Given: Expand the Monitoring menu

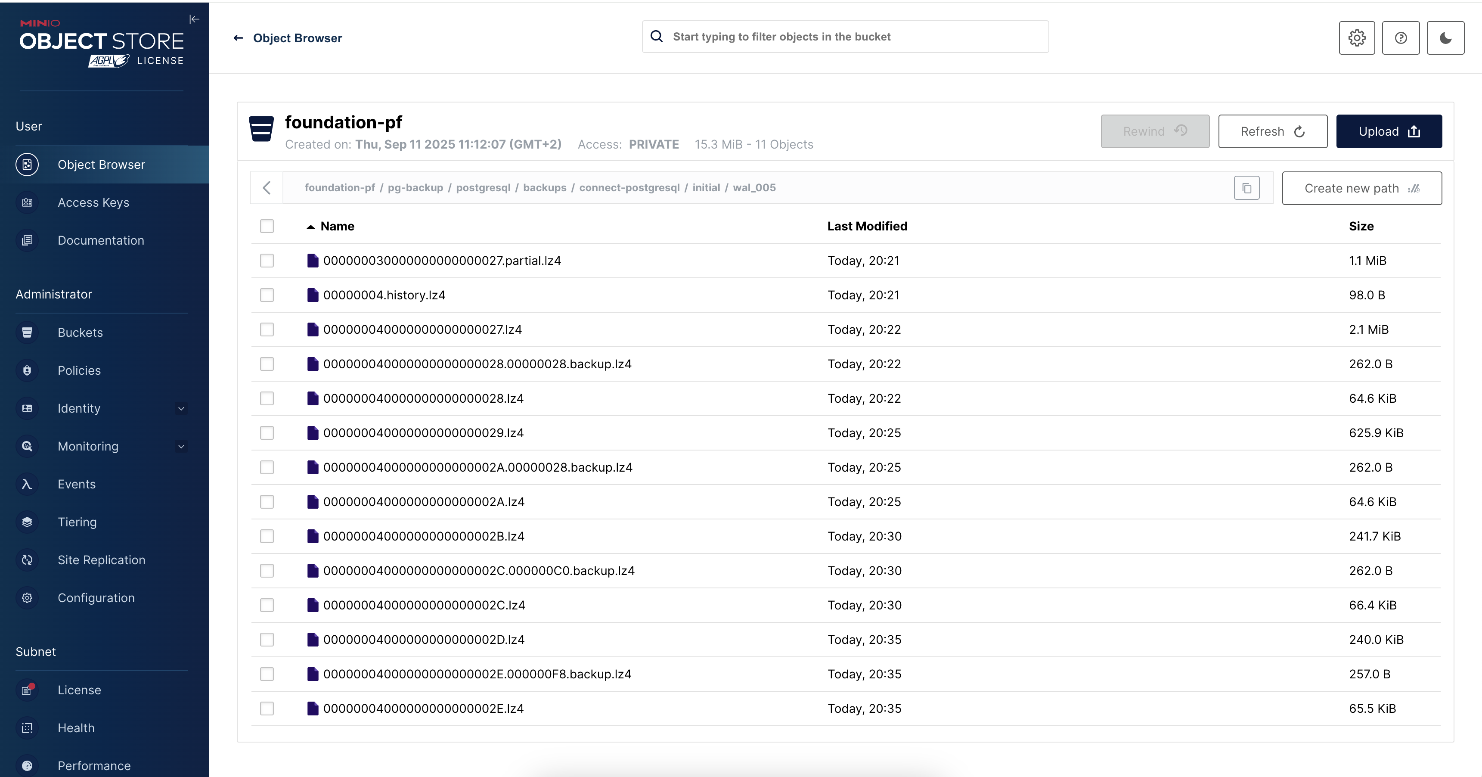Looking at the screenshot, I should point(181,446).
